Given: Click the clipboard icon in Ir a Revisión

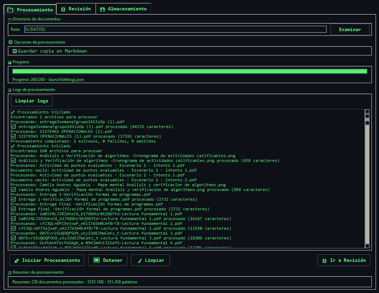Looking at the screenshot, I should (x=324, y=260).
